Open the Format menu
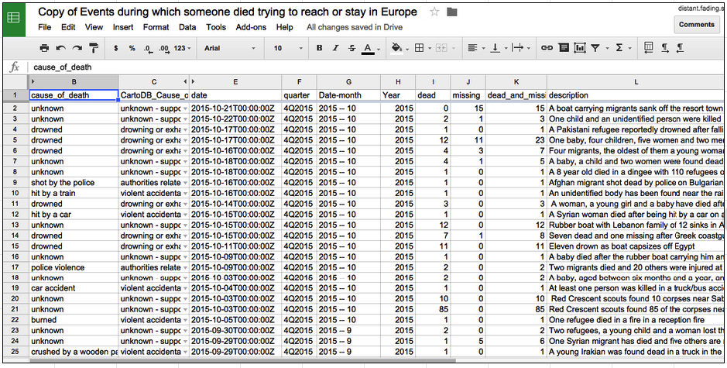 point(156,27)
